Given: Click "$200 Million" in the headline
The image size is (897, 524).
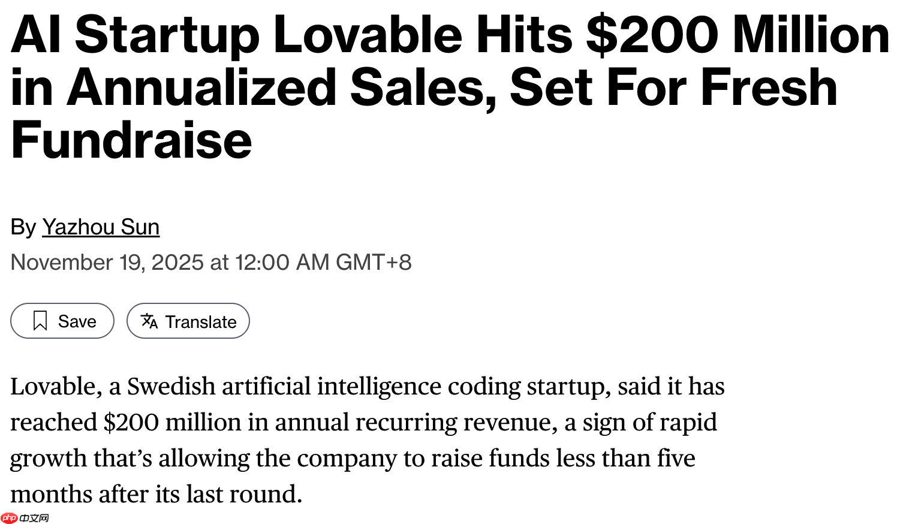Looking at the screenshot, I should point(738,35).
